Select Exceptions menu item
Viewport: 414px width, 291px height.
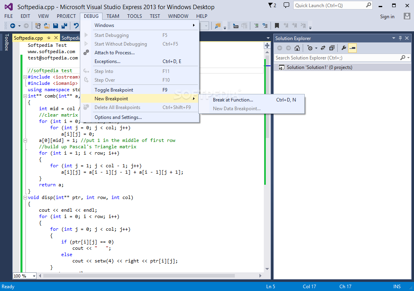click(140, 61)
